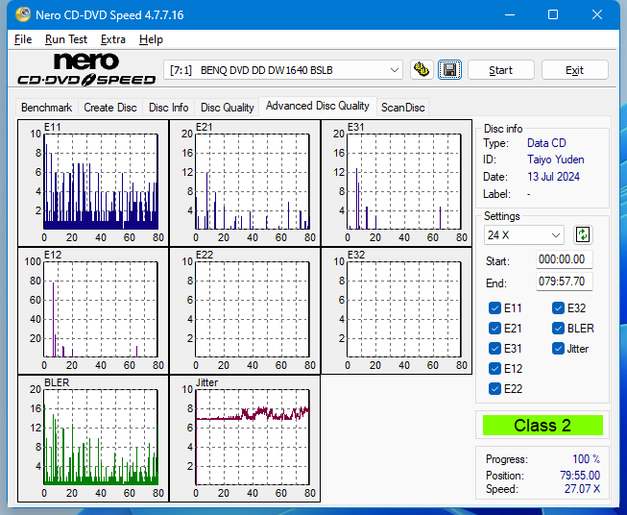Expand the BENQ drive selection dropdown
This screenshot has width=627, height=515.
click(283, 70)
